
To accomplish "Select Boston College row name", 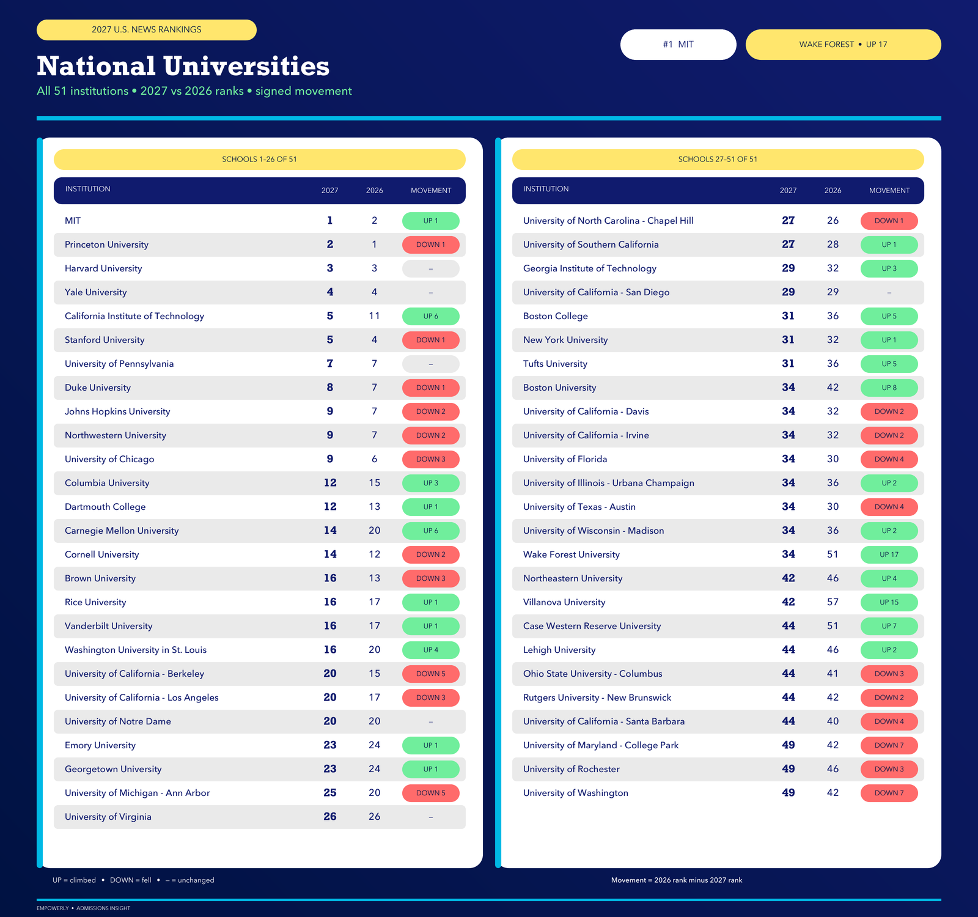I will tap(556, 316).
